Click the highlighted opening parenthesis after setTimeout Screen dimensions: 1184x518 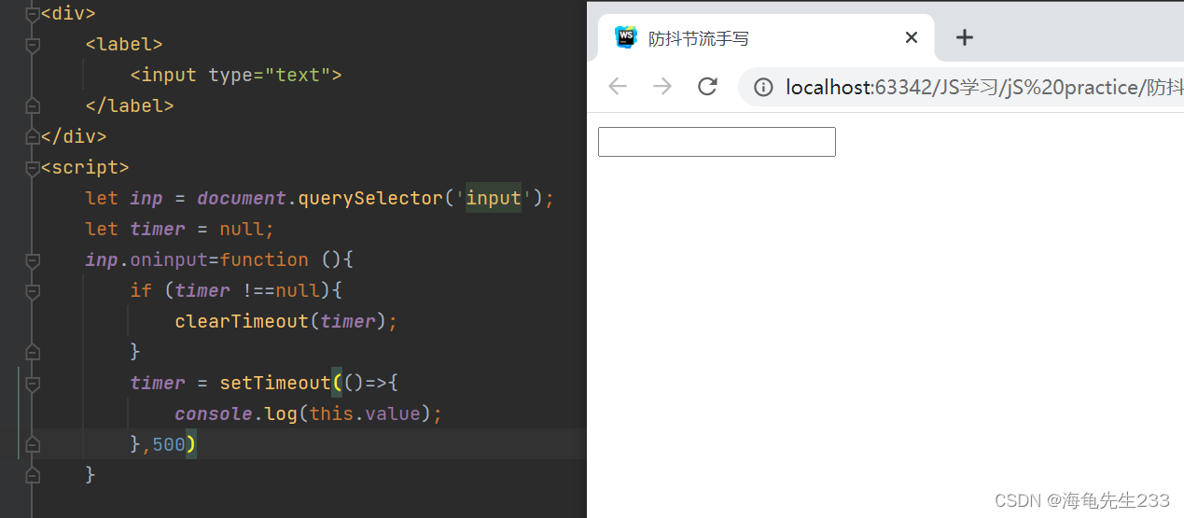(x=337, y=383)
